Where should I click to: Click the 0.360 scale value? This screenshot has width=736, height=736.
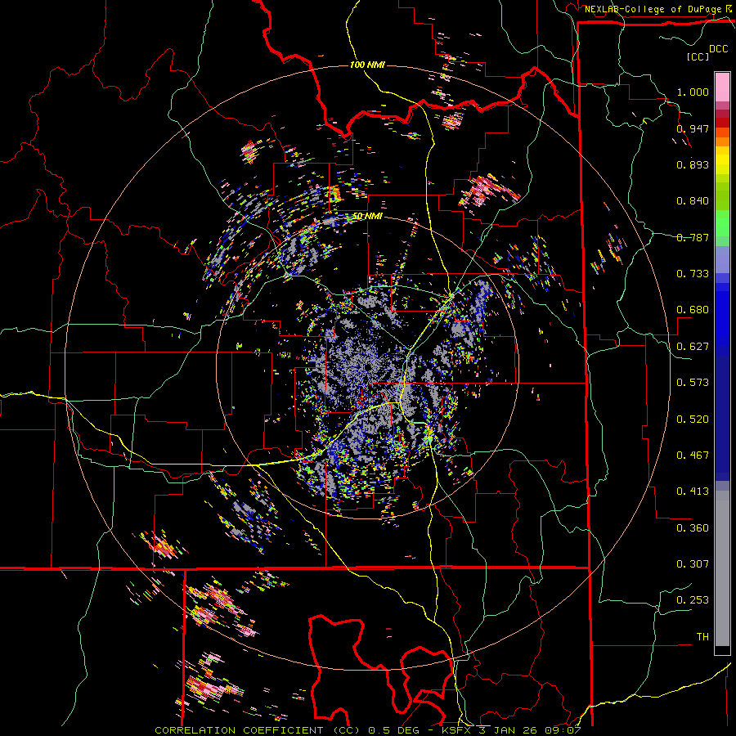tap(693, 528)
